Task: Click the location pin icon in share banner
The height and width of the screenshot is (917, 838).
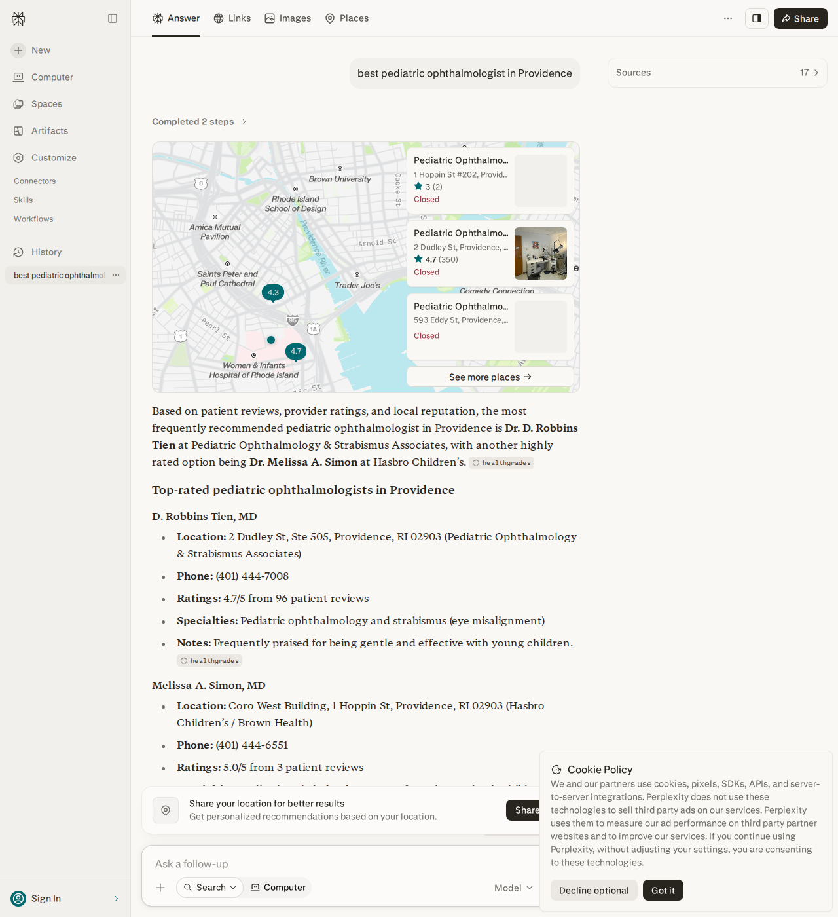Action: (x=166, y=810)
